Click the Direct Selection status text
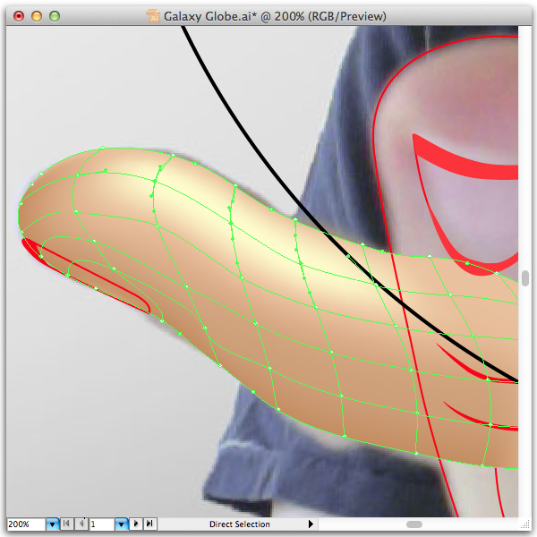This screenshot has width=537, height=537. [239, 524]
